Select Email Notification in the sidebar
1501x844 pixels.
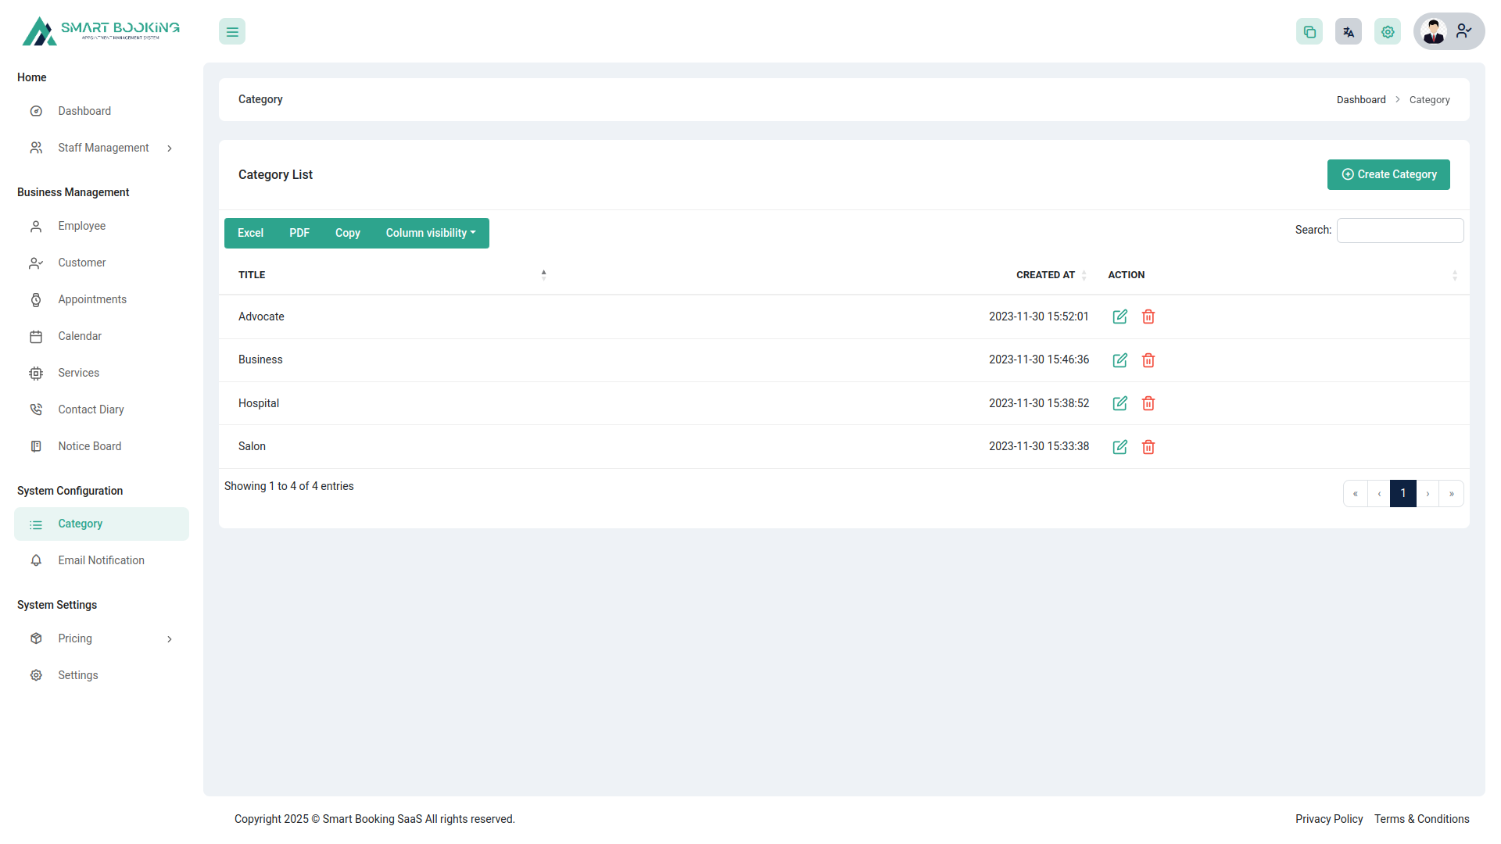(x=101, y=560)
